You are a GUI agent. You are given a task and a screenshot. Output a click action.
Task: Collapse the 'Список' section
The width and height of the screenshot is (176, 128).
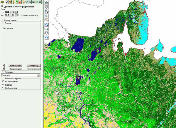[x=2, y=23]
